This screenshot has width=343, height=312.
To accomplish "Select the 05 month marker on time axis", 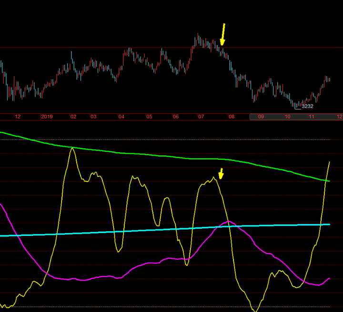I will pos(149,117).
